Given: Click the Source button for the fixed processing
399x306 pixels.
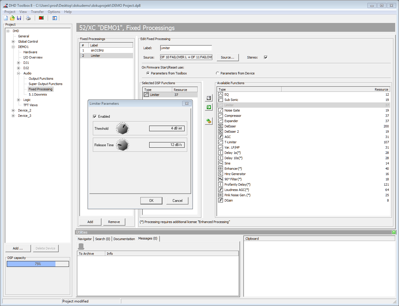Looking at the screenshot, I should pyautogui.click(x=227, y=57).
